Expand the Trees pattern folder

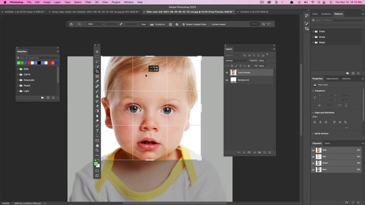(x=313, y=31)
